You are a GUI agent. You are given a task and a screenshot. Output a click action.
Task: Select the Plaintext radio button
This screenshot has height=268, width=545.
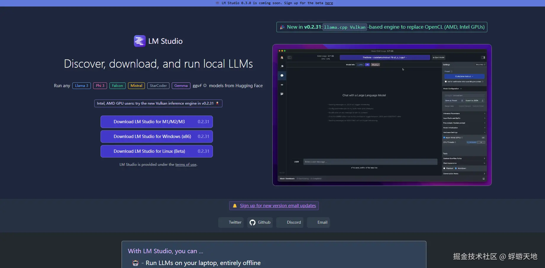[444, 168]
